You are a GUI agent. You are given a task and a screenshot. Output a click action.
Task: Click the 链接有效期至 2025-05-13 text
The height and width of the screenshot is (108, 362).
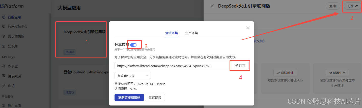click(x=140, y=84)
